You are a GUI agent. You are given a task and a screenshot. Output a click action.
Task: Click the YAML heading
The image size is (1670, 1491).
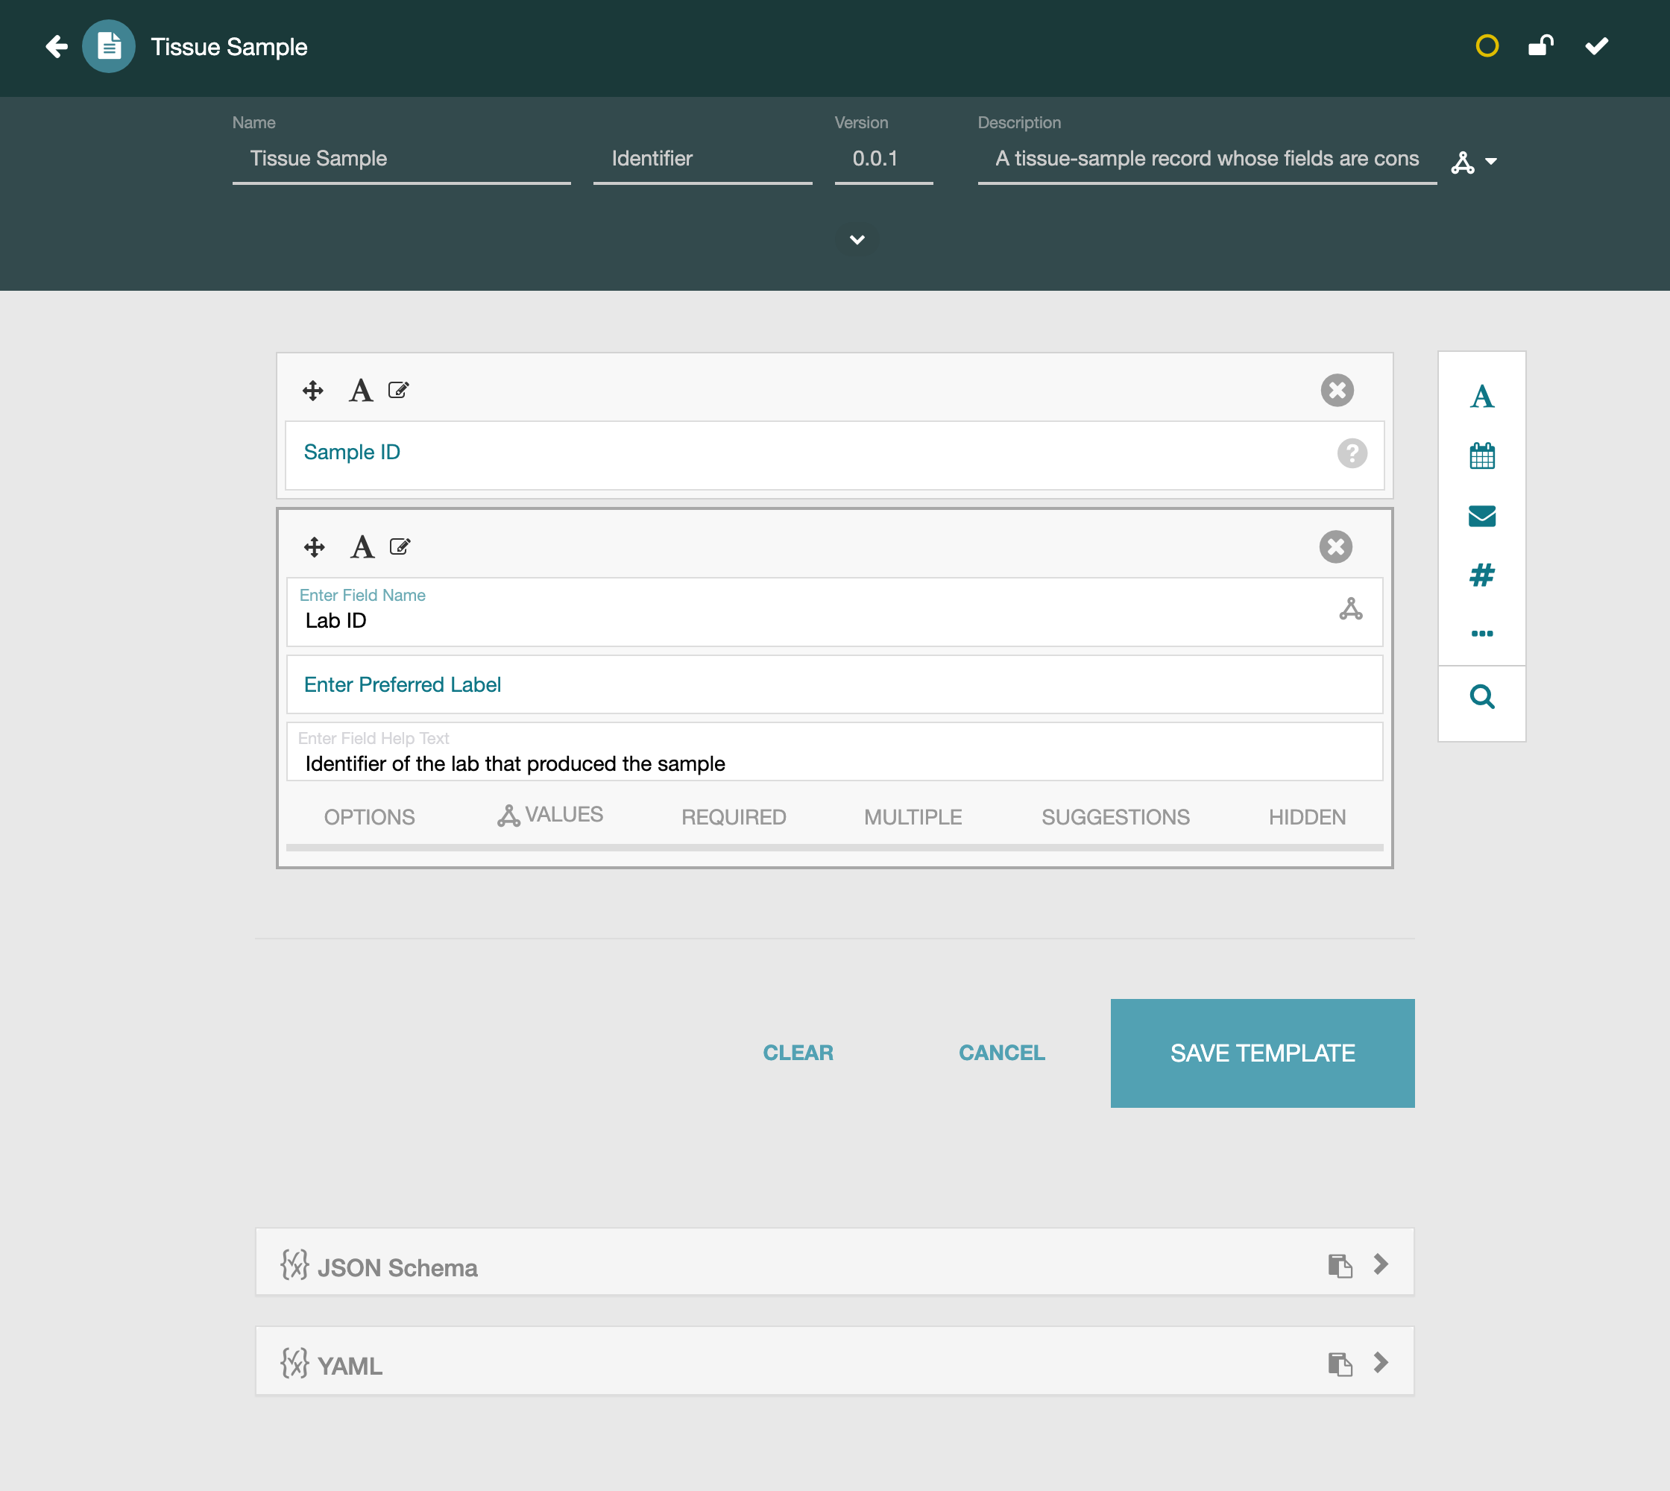point(350,1367)
